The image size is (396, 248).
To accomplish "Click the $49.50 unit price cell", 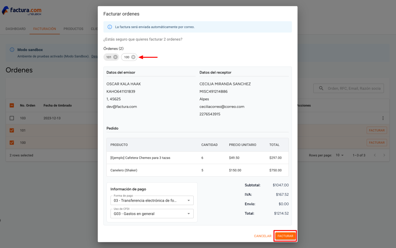I will pyautogui.click(x=234, y=158).
